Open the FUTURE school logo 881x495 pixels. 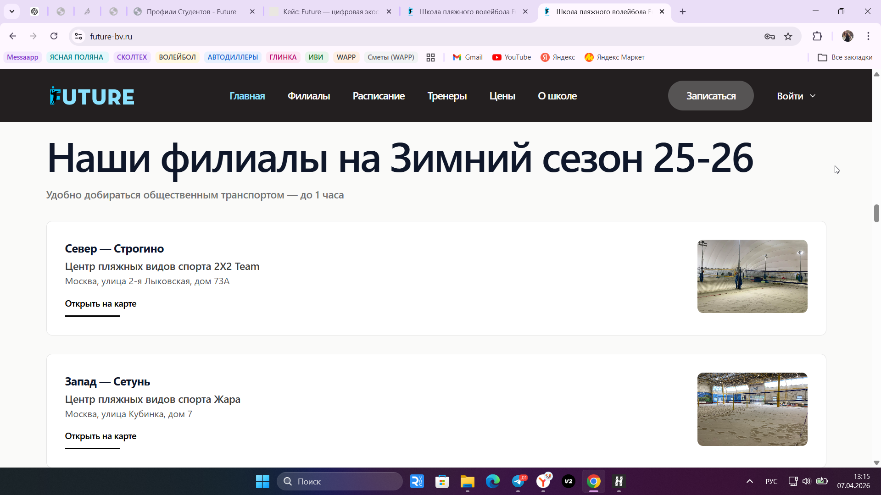91,96
